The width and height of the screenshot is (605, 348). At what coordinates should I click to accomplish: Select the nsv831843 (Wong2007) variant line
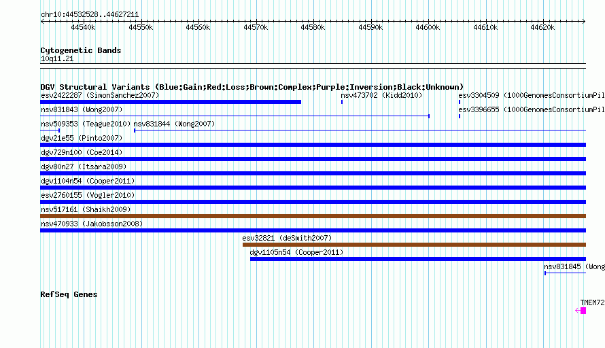pos(235,116)
